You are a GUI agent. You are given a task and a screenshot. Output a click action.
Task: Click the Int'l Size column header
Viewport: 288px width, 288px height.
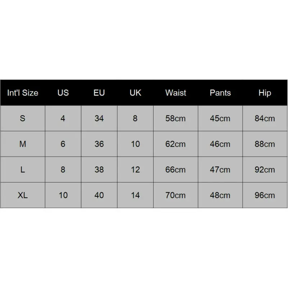pyautogui.click(x=23, y=93)
